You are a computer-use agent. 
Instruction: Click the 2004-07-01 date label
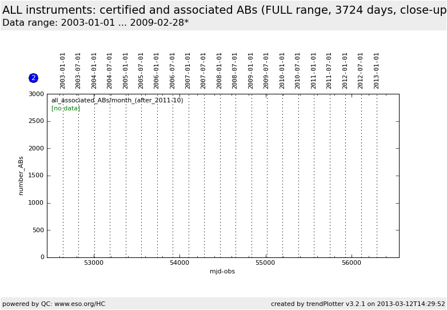point(110,70)
